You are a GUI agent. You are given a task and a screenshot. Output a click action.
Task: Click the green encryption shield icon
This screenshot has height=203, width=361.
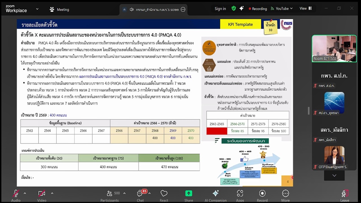click(234, 8)
